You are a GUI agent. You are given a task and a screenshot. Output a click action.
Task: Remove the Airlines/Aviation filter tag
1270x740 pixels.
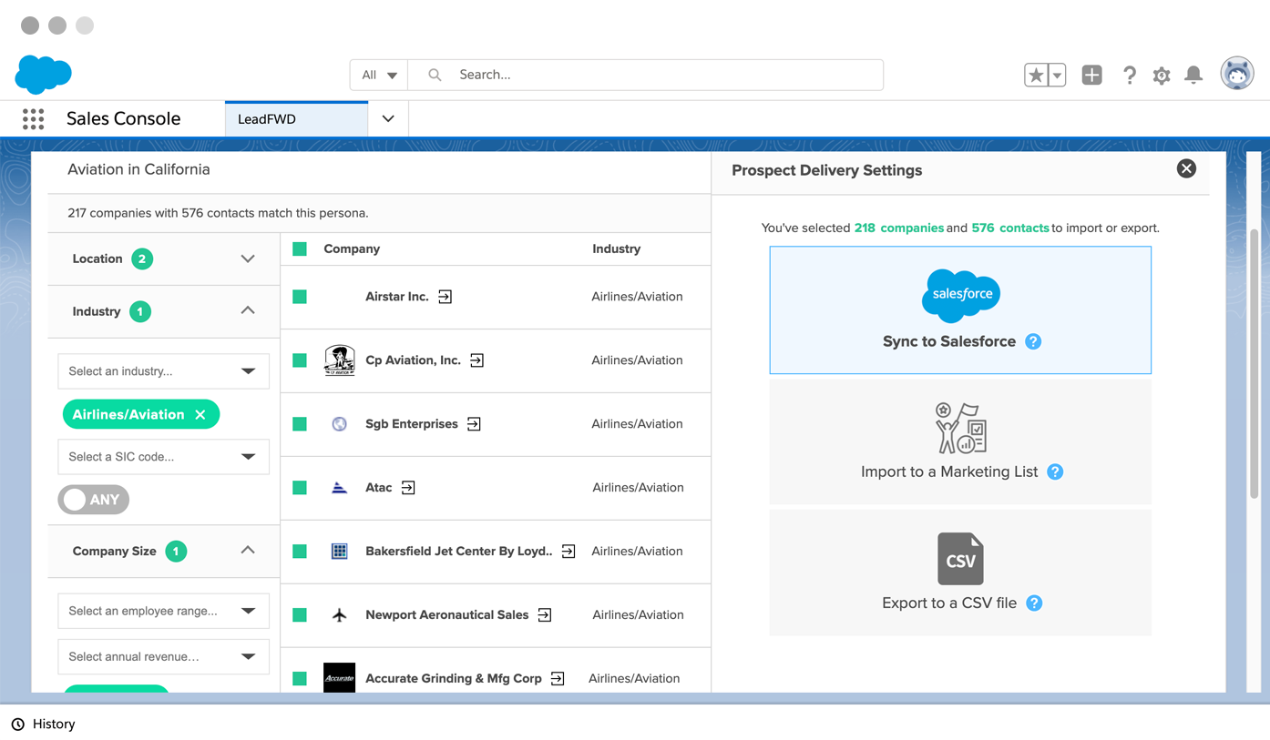200,415
